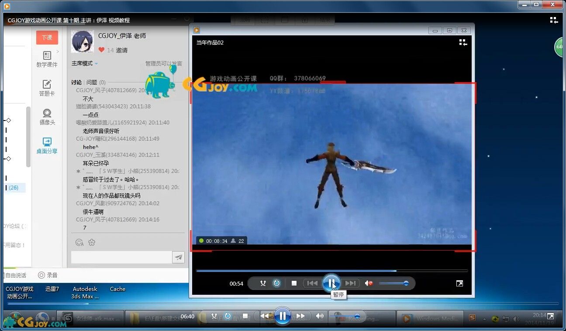Click the Sogou input method tray icon
The width and height of the screenshot is (566, 331).
pyautogui.click(x=472, y=317)
